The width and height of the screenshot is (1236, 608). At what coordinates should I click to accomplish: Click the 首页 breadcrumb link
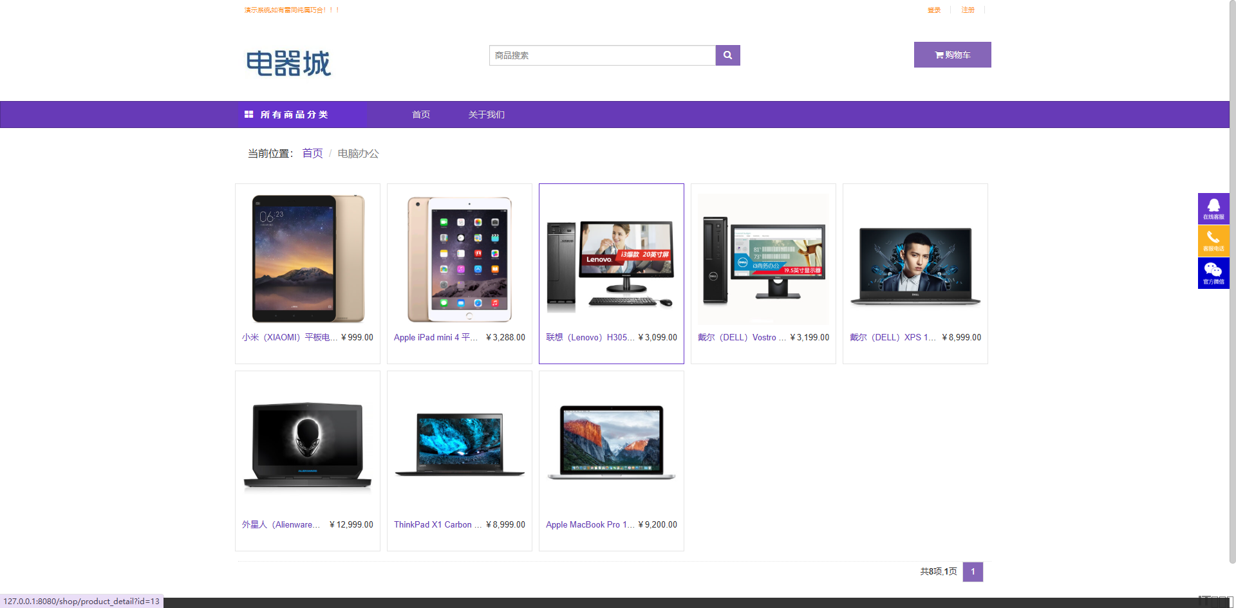click(x=312, y=153)
